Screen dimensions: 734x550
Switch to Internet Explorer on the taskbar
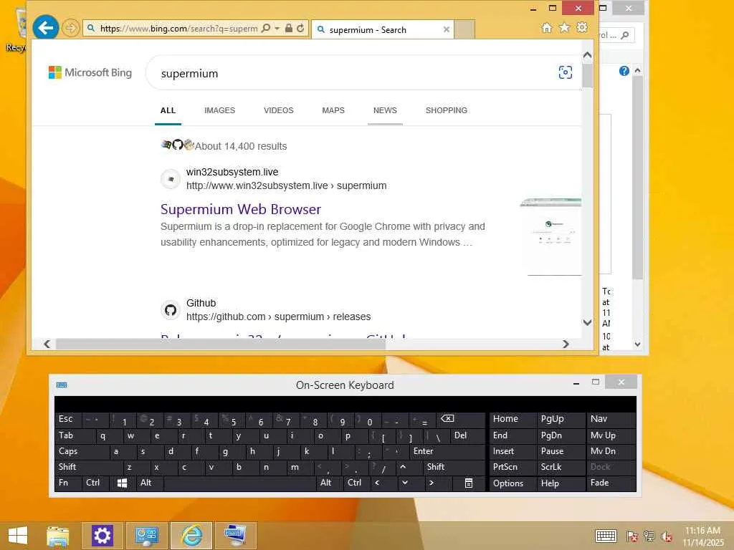pos(191,536)
